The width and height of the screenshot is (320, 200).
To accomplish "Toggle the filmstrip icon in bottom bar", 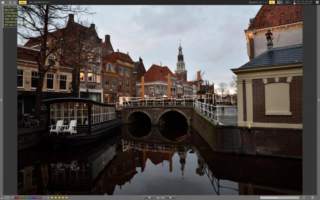I will click(x=7, y=198).
